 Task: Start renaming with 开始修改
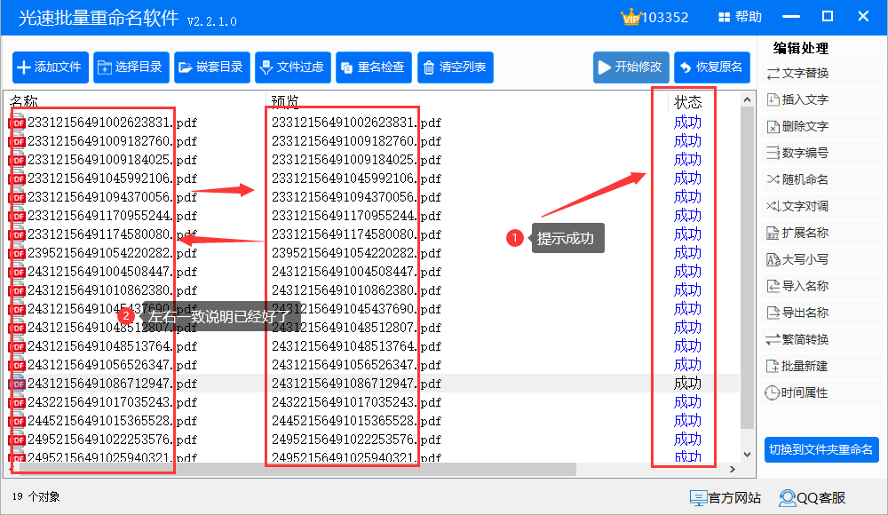(x=630, y=67)
